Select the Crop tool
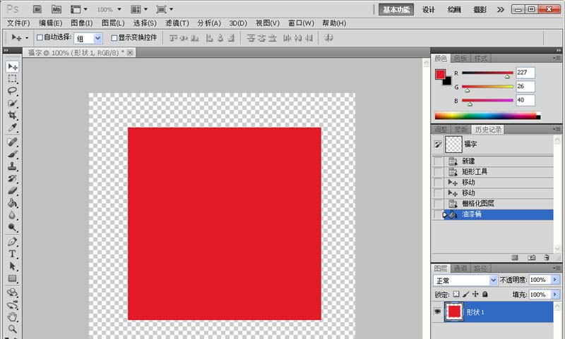Viewport: 565px width, 339px height. 12,115
